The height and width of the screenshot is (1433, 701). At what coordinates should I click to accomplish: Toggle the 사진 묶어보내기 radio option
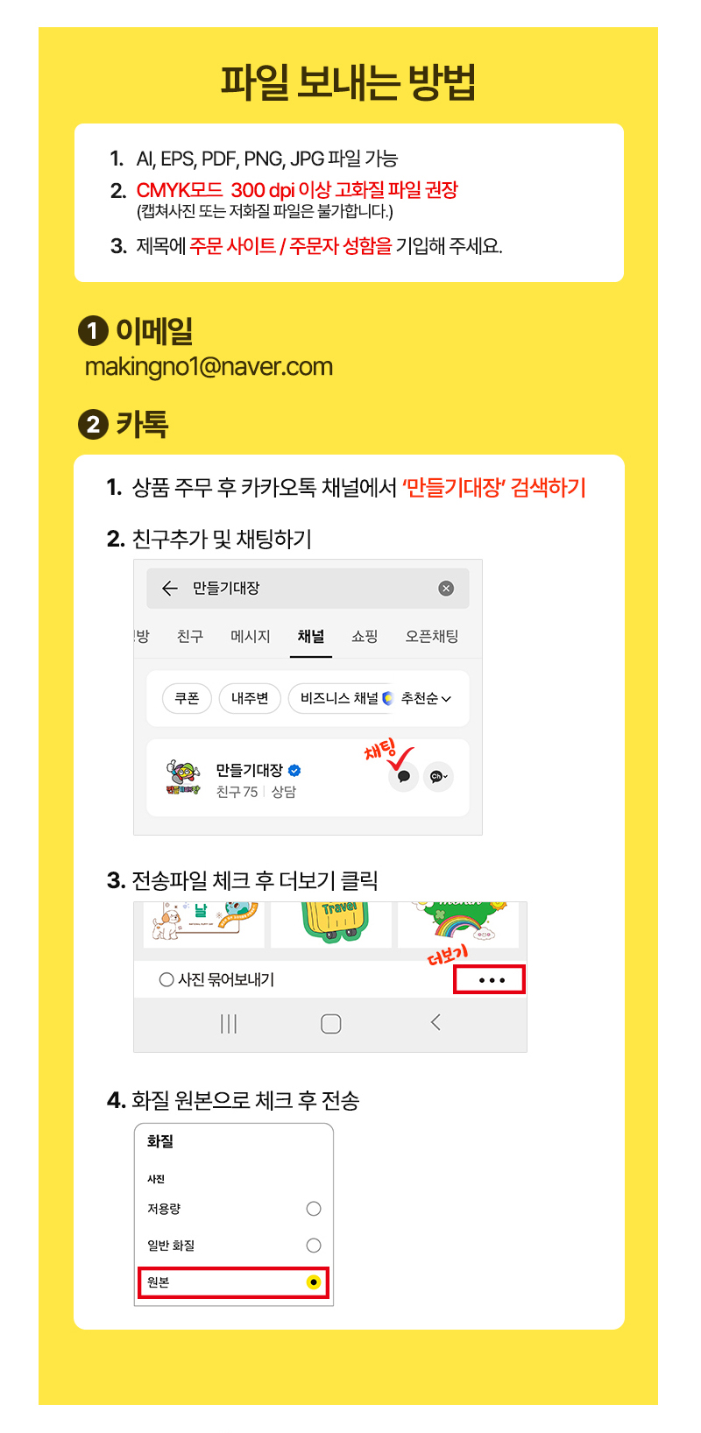pos(166,979)
